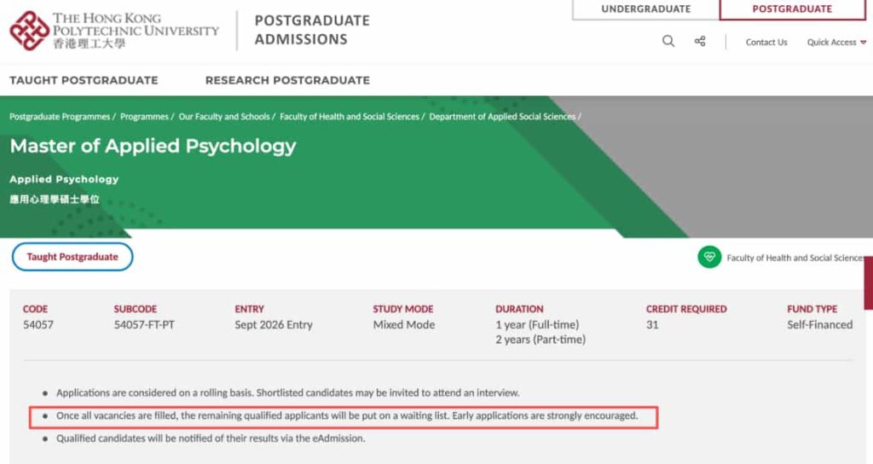Click the share icon in header

(x=700, y=41)
